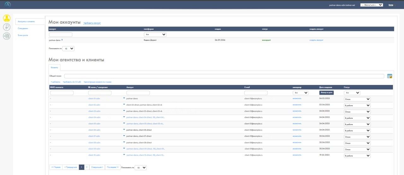Focus the account name filter field

pos(61,34)
